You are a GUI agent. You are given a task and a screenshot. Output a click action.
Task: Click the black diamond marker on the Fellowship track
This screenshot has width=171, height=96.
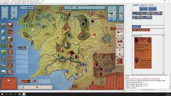pyautogui.click(x=77, y=7)
